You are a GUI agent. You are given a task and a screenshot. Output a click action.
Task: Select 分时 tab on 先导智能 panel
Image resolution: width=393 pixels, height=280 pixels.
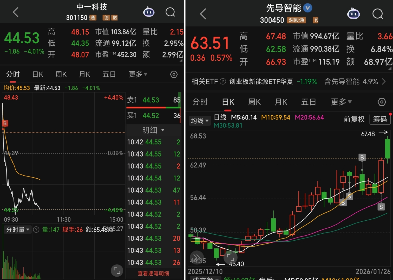[200, 102]
